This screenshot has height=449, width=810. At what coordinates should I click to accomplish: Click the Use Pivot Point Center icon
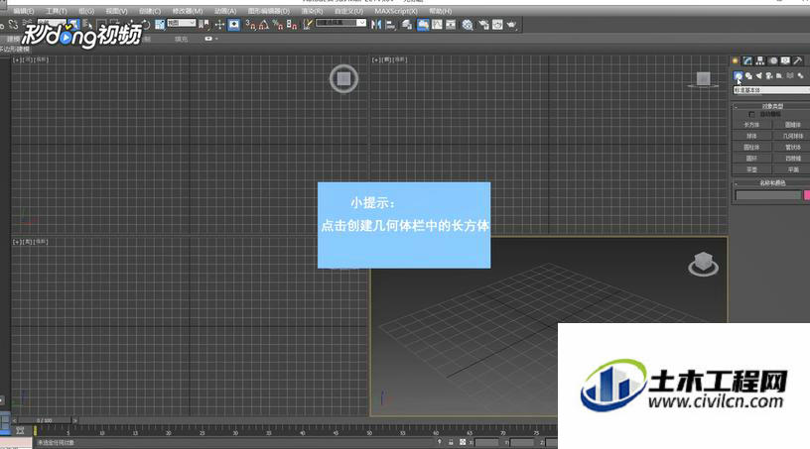click(203, 24)
